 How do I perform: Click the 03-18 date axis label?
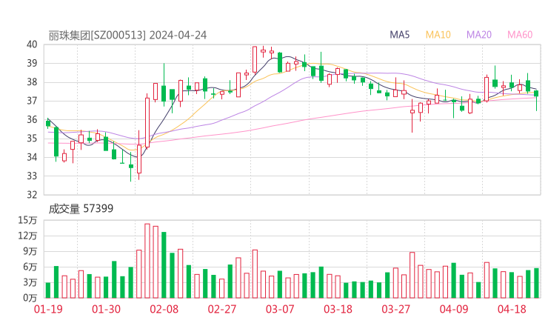338,309
